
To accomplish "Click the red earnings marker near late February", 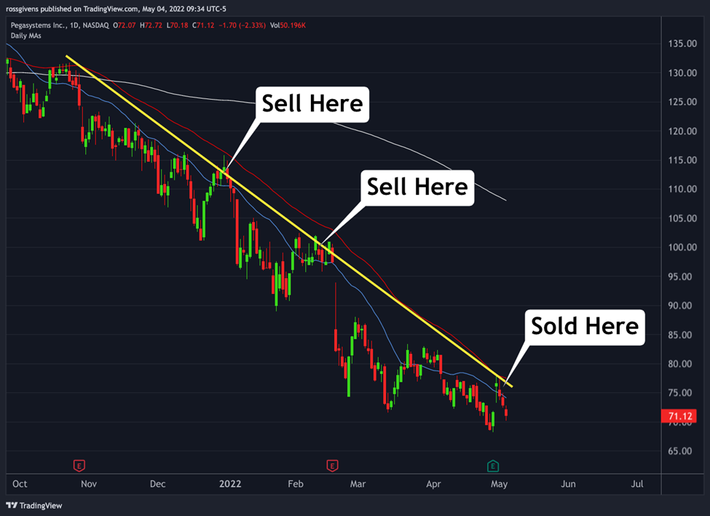I will [332, 465].
